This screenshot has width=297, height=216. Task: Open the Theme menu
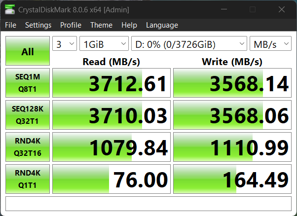coord(101,25)
